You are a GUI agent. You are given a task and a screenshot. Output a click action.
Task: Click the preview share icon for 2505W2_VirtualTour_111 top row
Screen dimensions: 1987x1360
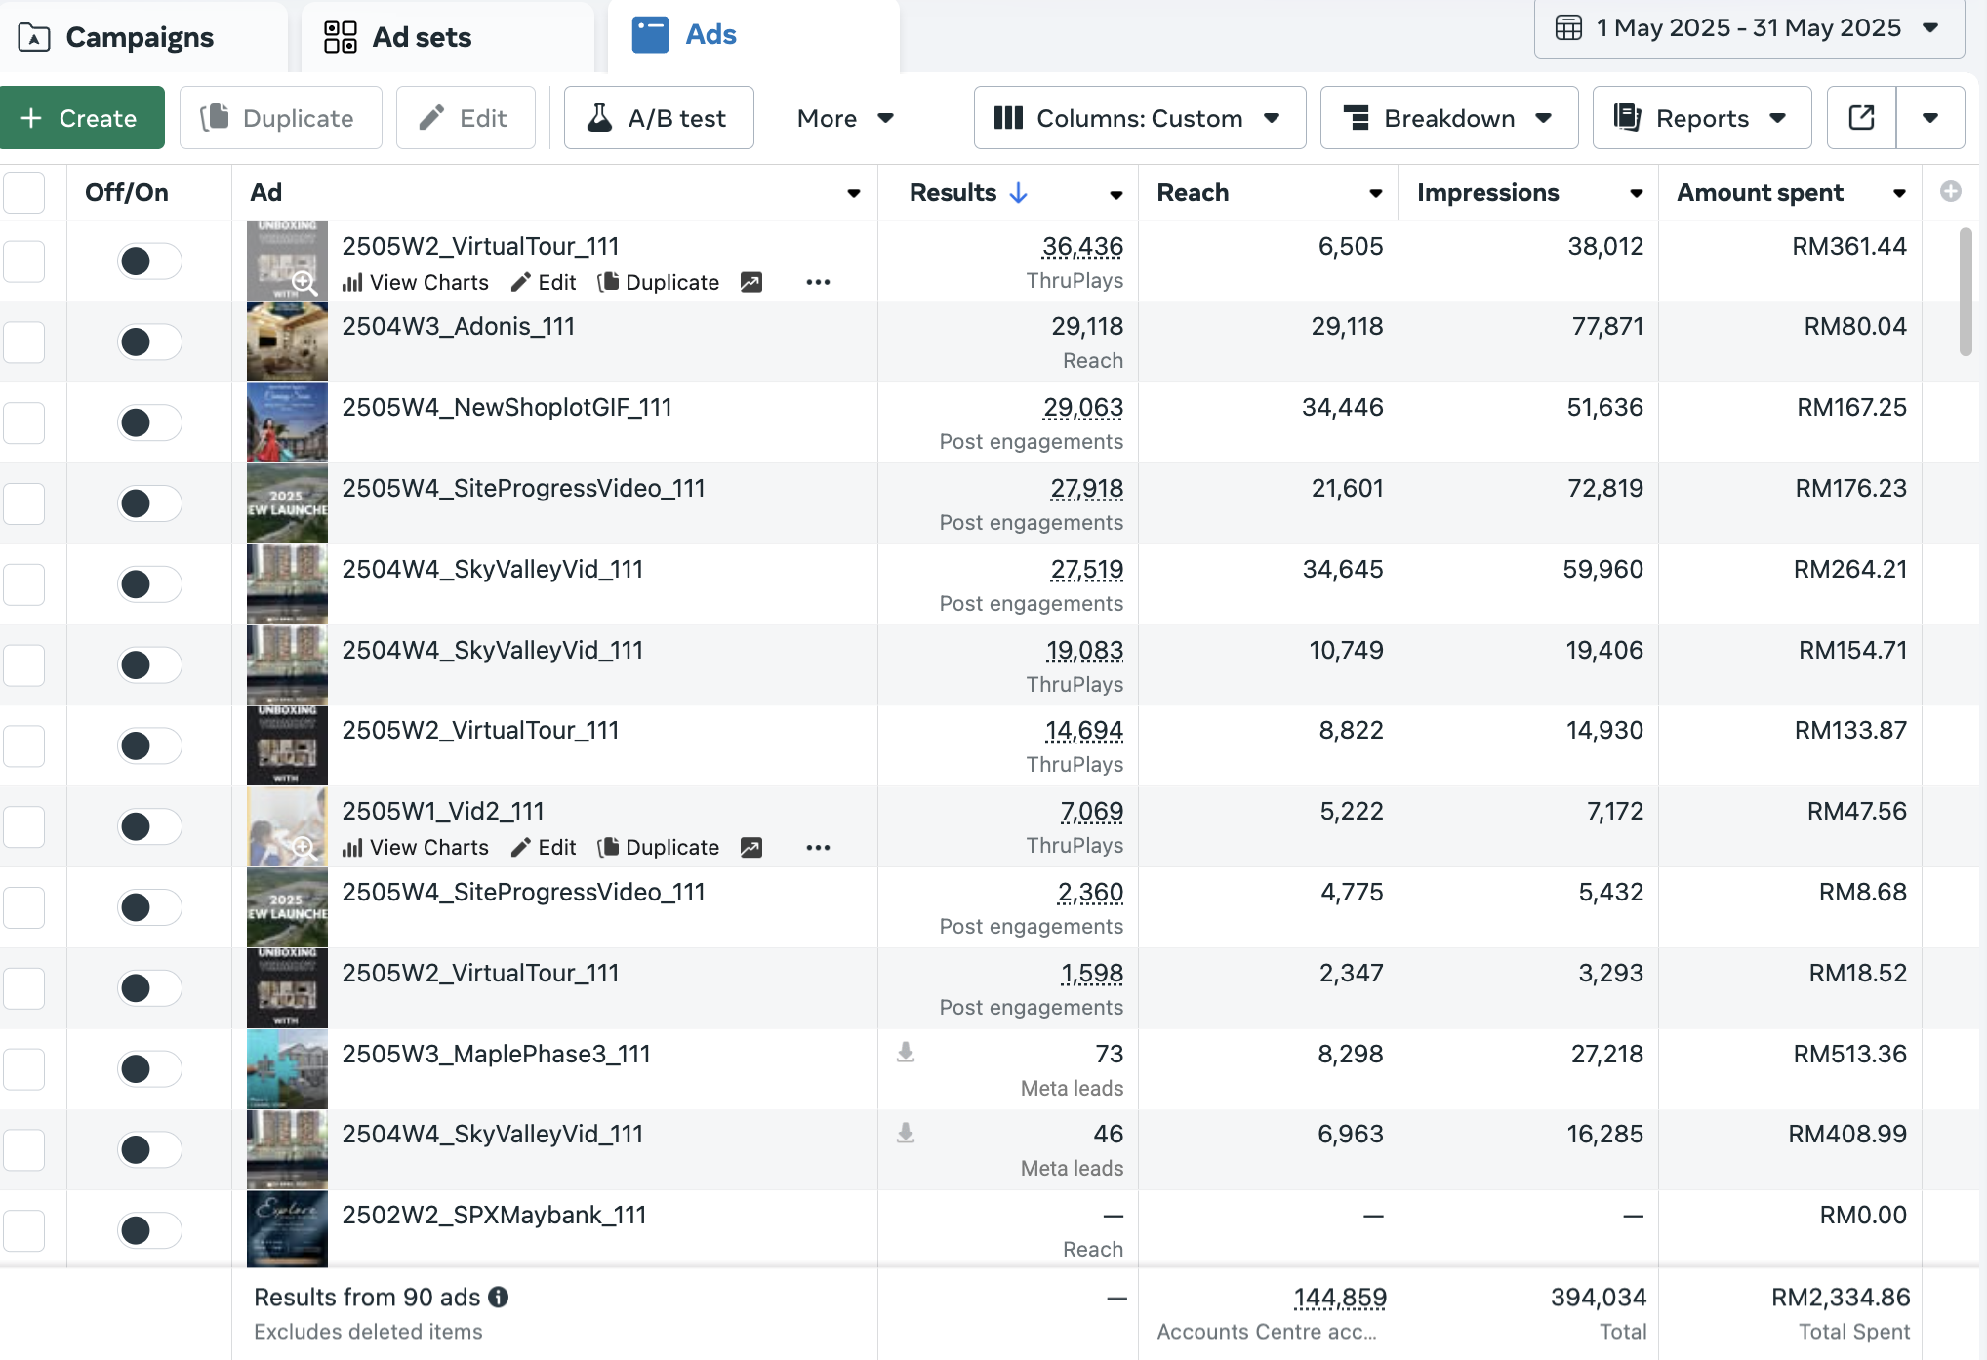click(x=751, y=282)
